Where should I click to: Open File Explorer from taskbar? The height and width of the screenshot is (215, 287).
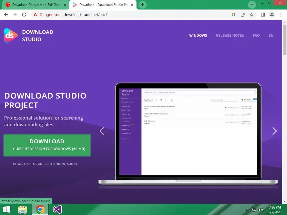click(x=22, y=209)
